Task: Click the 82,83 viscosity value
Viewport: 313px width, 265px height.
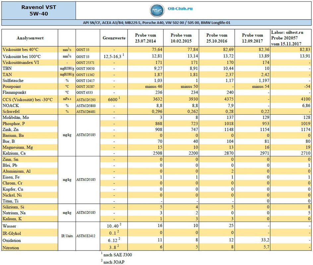Action: 305,49
